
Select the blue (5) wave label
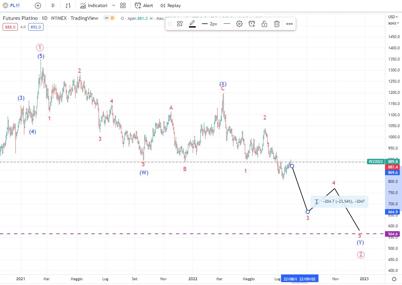pyautogui.click(x=41, y=56)
